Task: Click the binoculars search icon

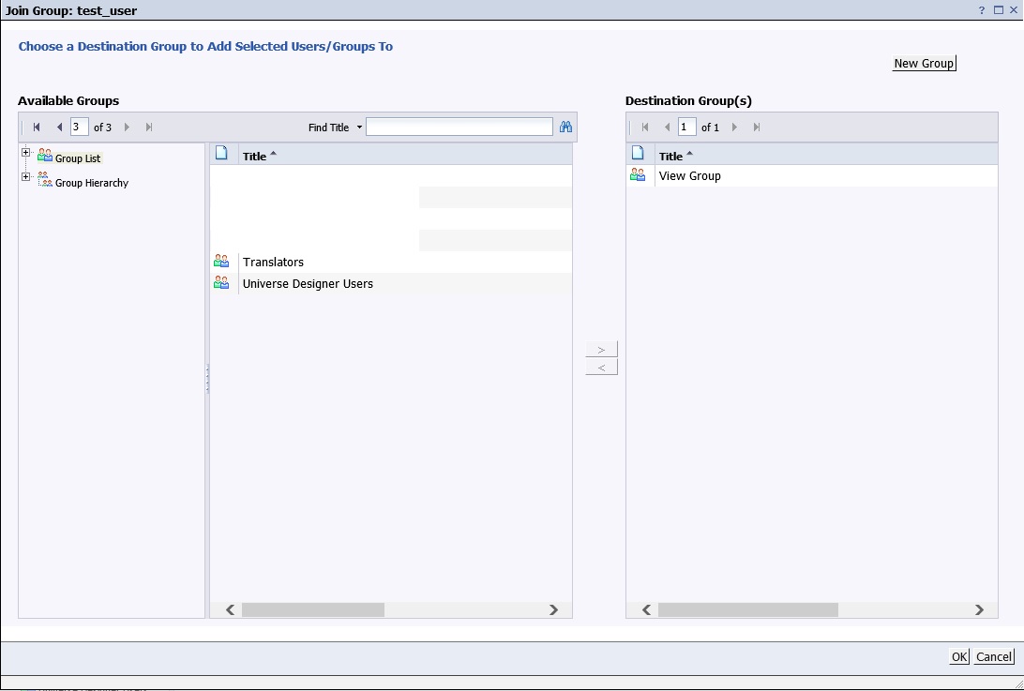Action: pos(565,127)
